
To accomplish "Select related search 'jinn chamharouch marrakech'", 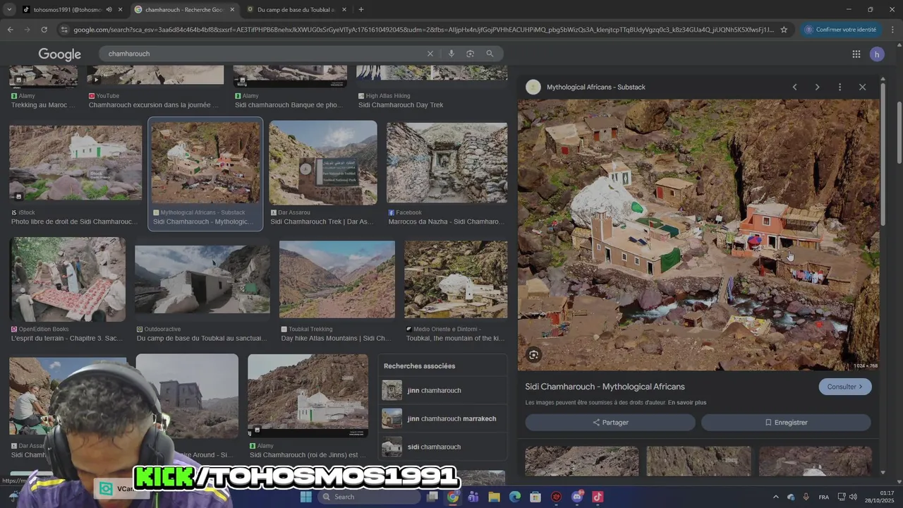I will click(442, 418).
